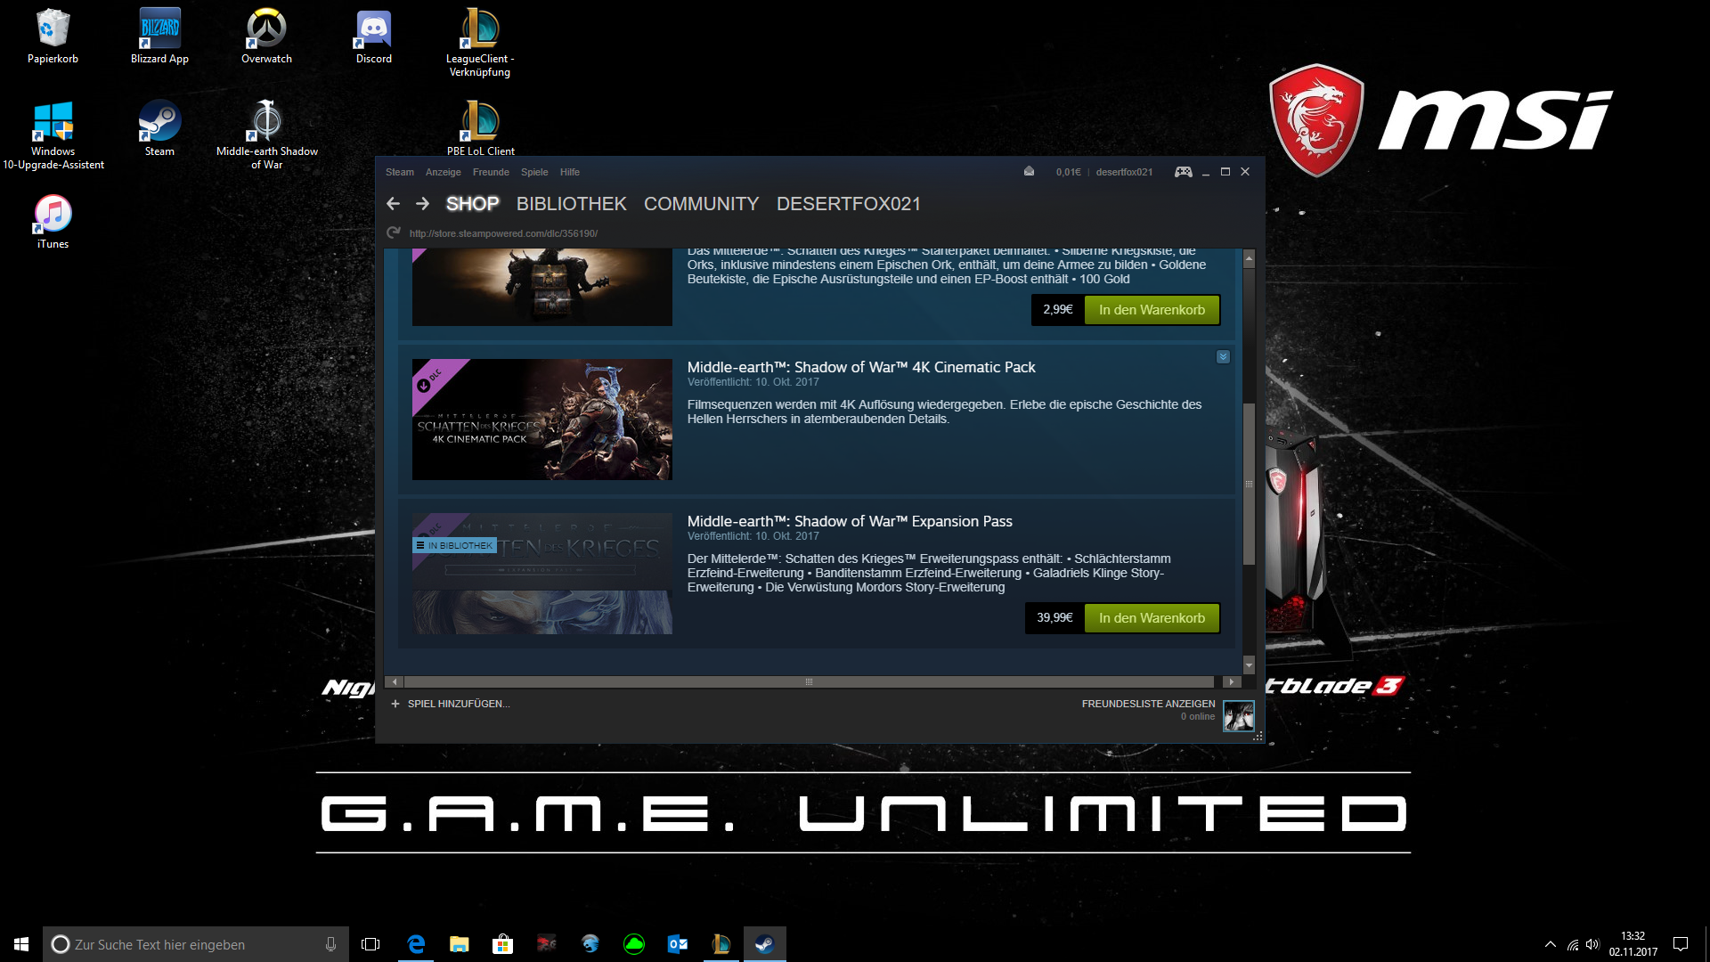This screenshot has height=962, width=1710.
Task: Switch to the BIBLIOTHEK tab
Action: 571,204
